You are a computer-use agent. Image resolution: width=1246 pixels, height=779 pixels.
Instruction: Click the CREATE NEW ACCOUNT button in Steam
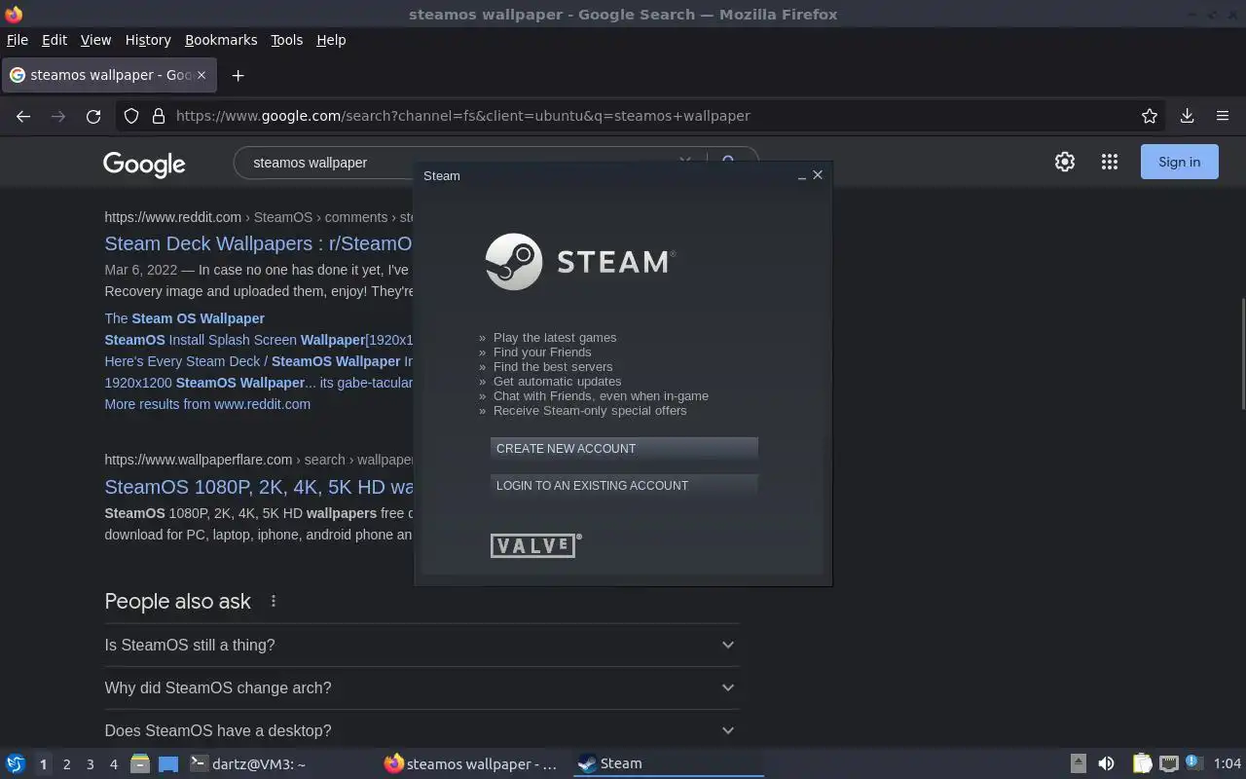click(x=624, y=448)
